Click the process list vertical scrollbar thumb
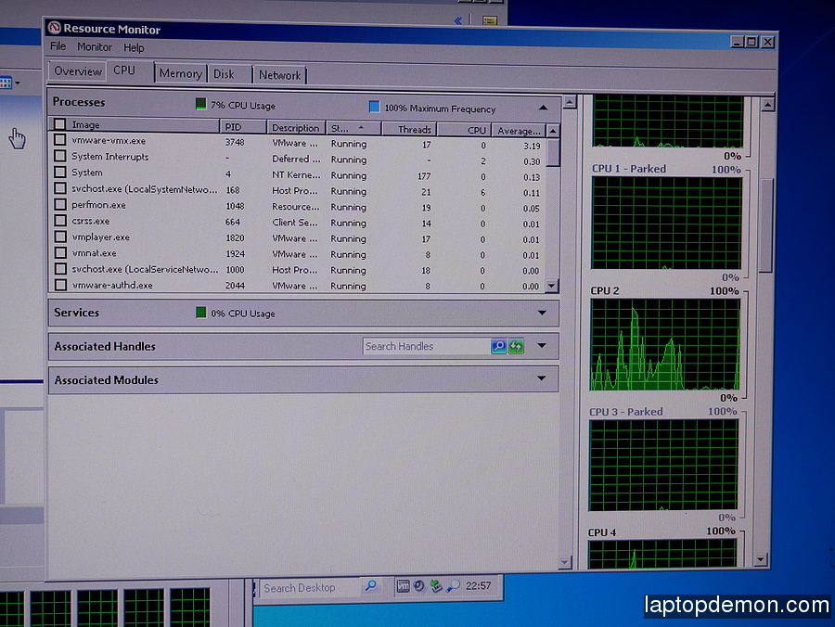 553,152
